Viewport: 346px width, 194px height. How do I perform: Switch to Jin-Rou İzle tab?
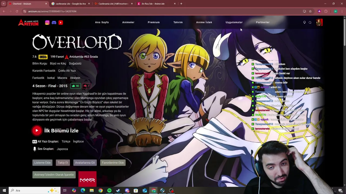[156, 4]
